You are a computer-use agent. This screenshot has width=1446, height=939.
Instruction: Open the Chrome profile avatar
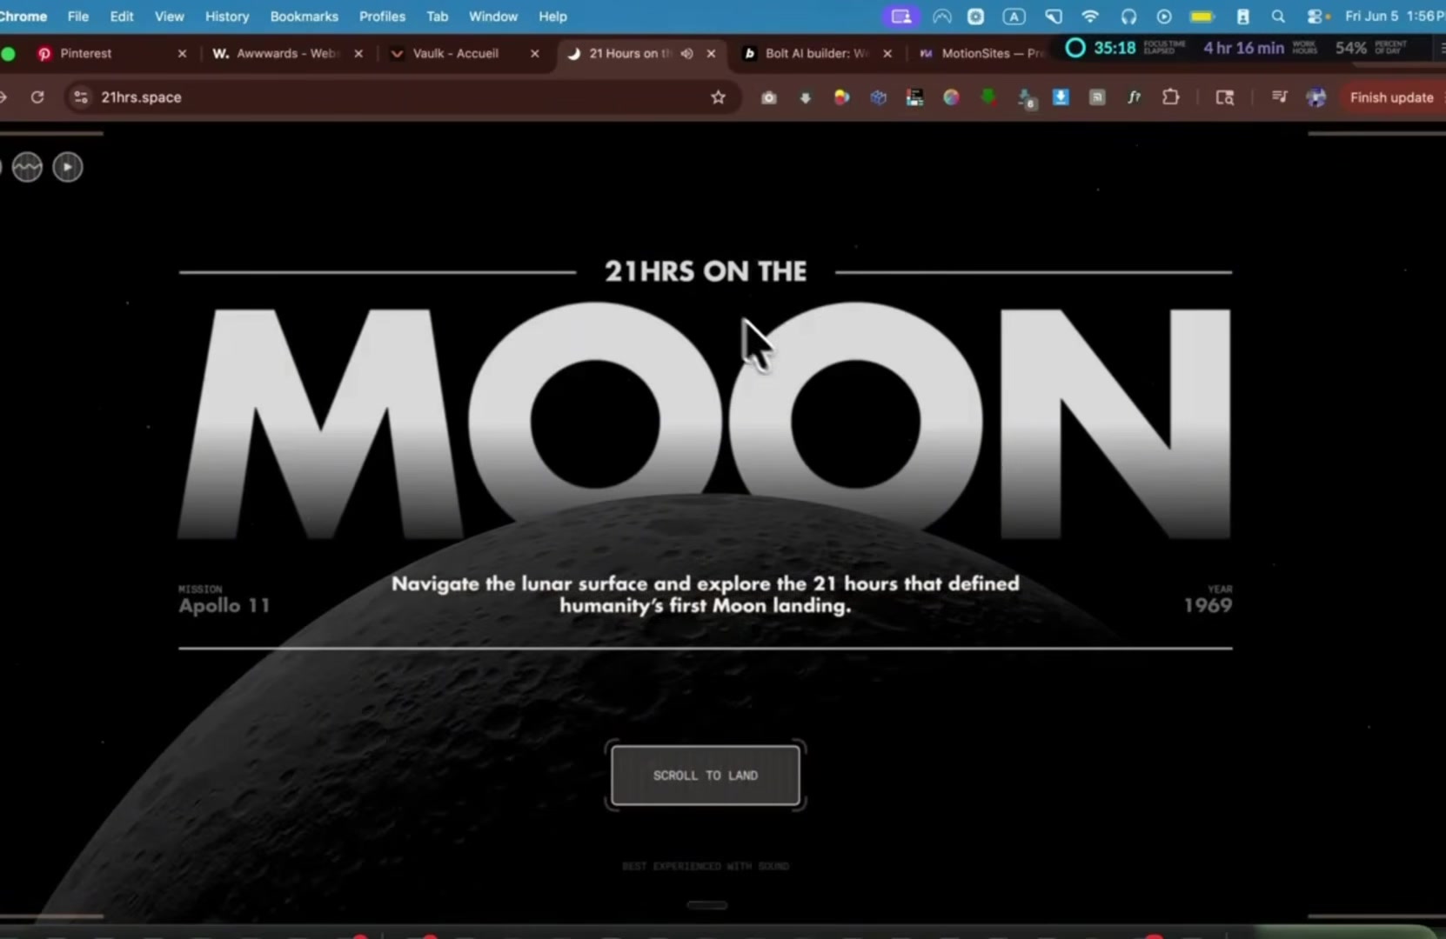tap(1316, 97)
